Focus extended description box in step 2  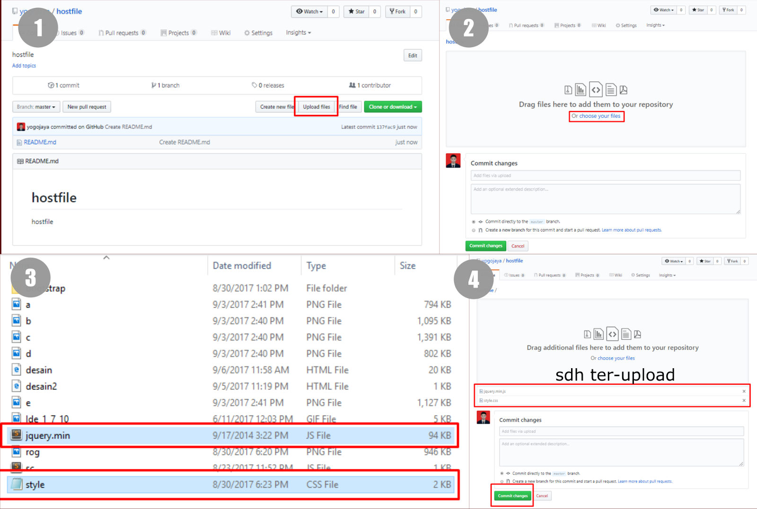(x=605, y=199)
